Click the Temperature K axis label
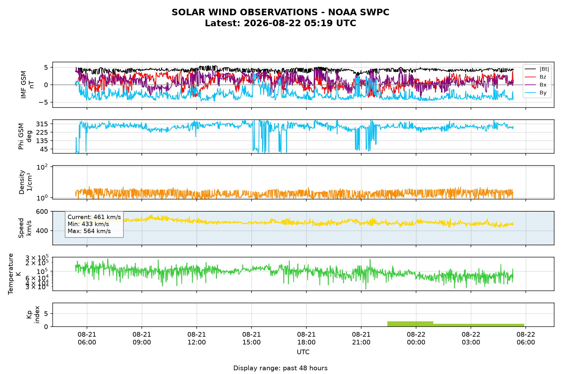This screenshot has height=374, width=561. click(x=15, y=274)
